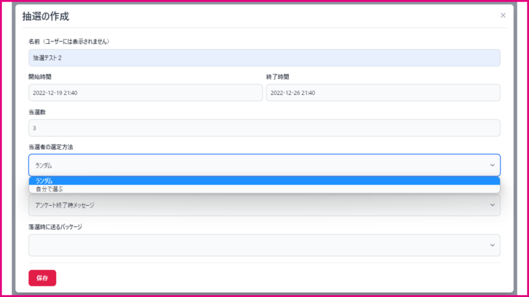Select the highlighted ランダム option in the list
Viewport: 529px width, 297px height.
(x=264, y=181)
